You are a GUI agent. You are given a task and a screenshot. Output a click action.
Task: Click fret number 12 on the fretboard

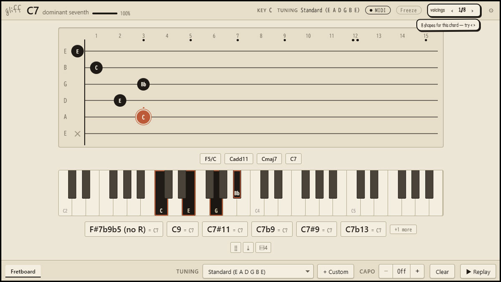355,36
